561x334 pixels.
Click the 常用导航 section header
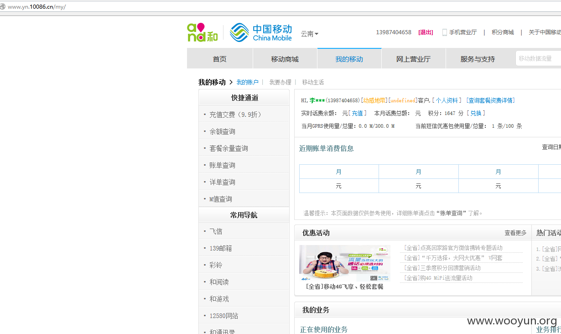244,215
